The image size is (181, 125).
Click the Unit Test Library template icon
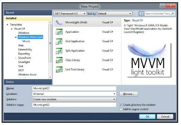coord(59,70)
